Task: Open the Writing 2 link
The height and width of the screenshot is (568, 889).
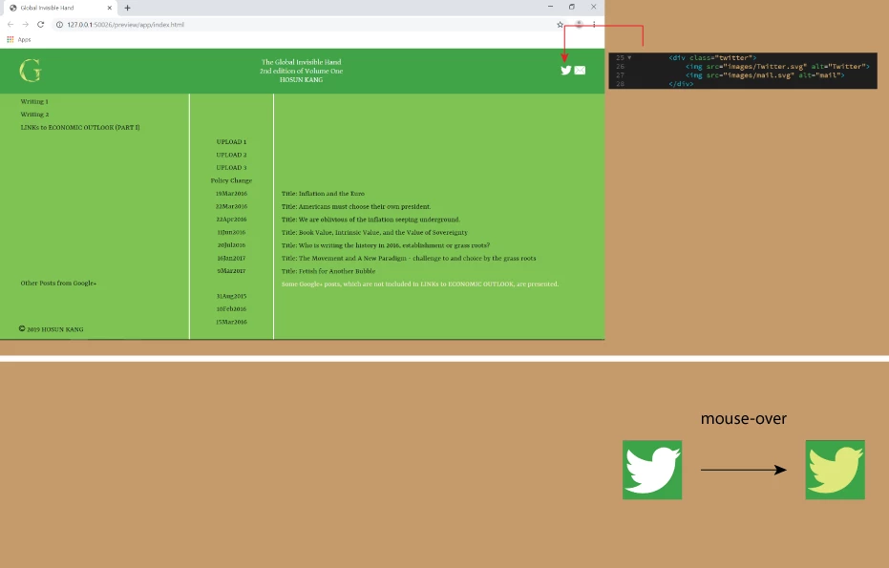Action: 34,115
